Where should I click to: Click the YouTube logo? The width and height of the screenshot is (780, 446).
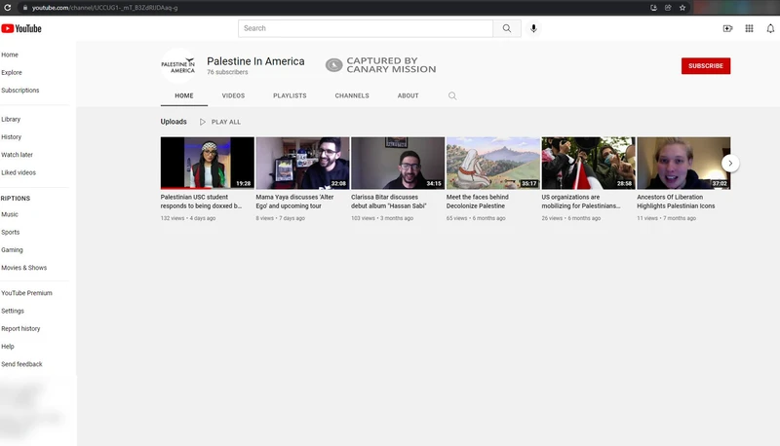pos(21,29)
